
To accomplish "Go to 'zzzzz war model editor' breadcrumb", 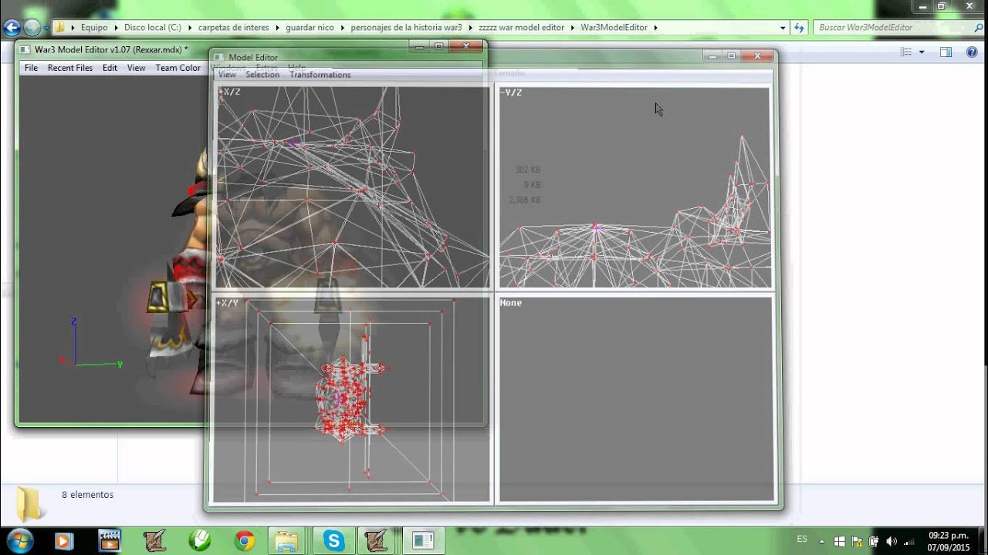I will coord(522,28).
